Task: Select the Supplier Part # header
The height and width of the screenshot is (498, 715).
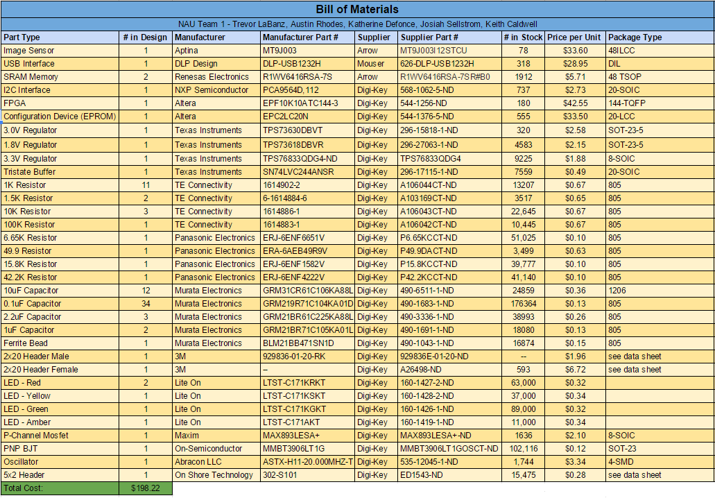Action: point(449,37)
